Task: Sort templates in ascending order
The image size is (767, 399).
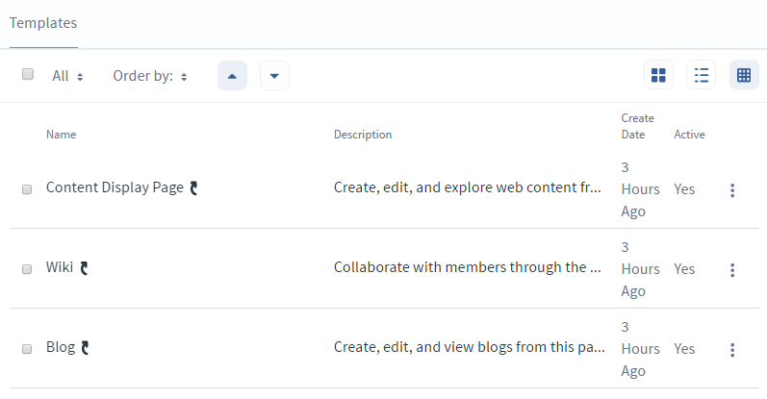Action: (232, 76)
